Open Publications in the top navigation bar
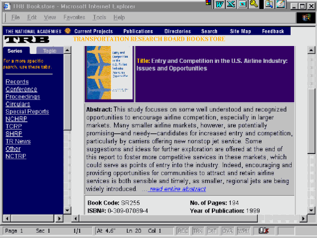This screenshot has width=317, height=238. [138, 31]
